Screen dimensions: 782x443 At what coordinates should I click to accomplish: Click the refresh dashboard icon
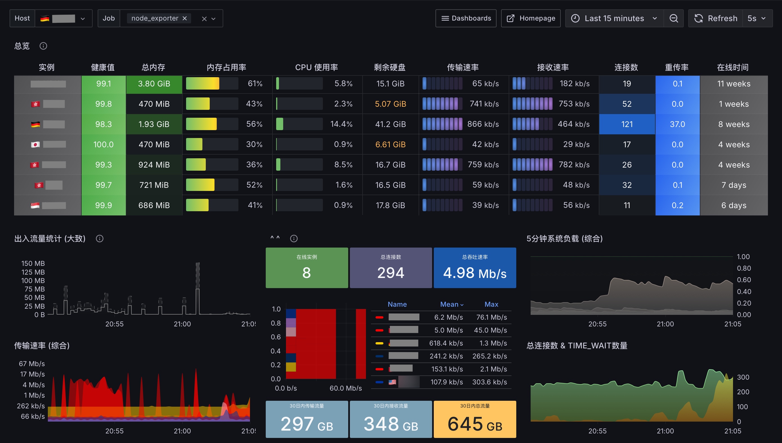(698, 18)
